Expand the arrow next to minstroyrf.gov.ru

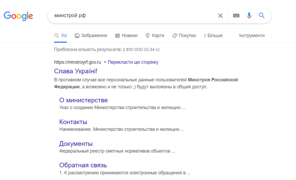point(105,62)
